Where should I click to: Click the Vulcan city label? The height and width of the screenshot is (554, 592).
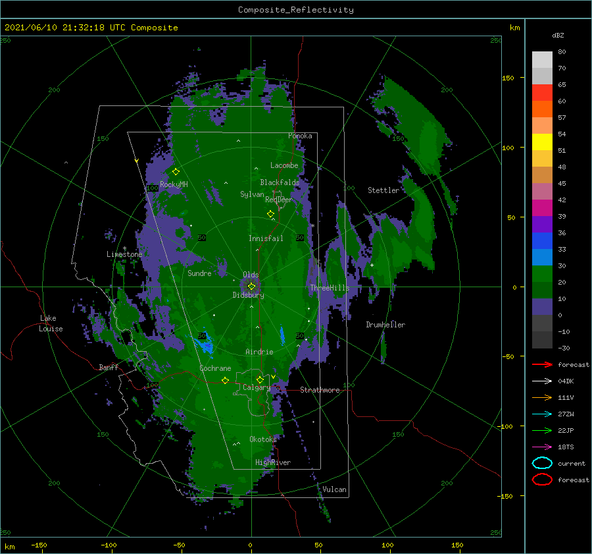tap(334, 489)
